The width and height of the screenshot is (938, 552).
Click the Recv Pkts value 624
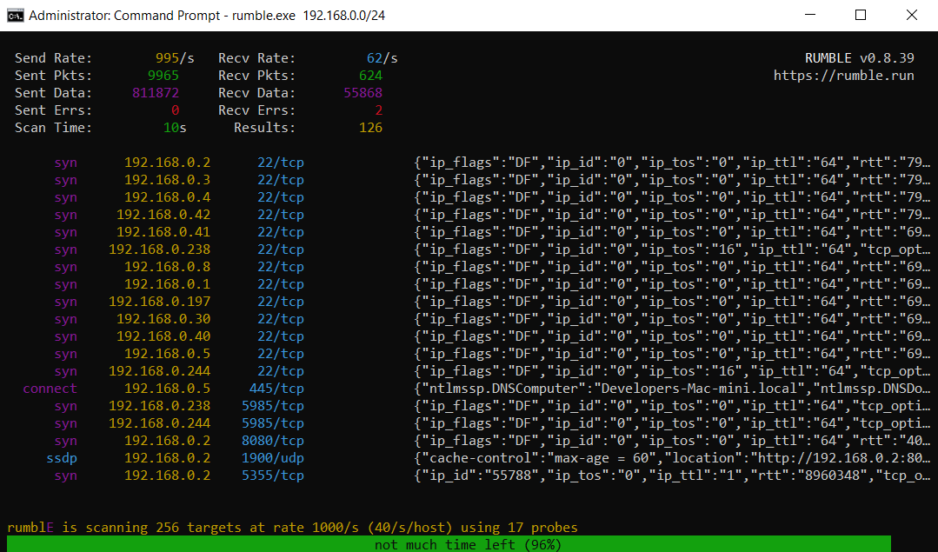[370, 76]
